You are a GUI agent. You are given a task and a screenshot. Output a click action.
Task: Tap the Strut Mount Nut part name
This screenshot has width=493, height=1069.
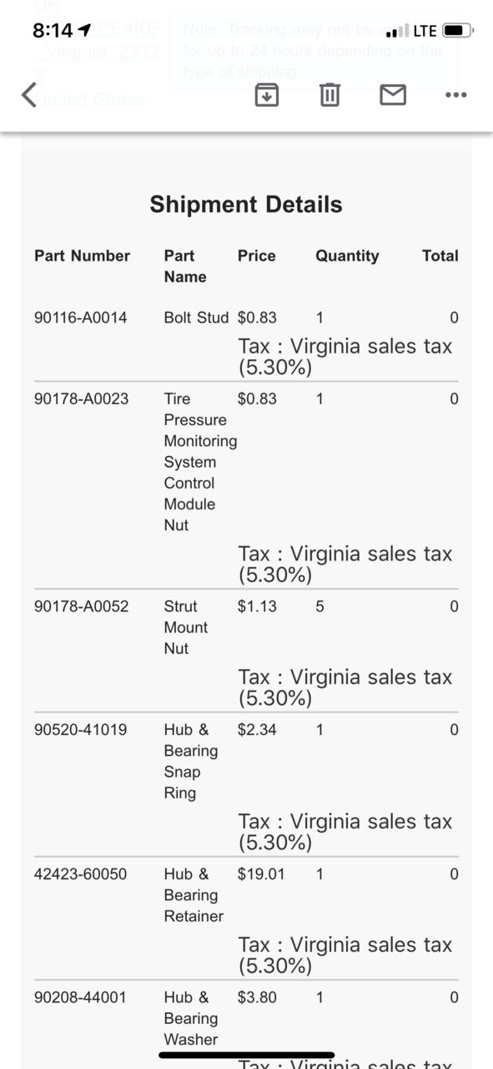(x=186, y=626)
